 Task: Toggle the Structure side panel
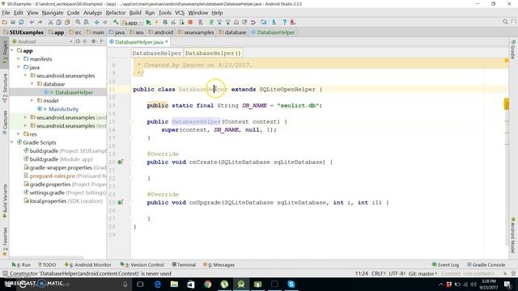(5, 88)
